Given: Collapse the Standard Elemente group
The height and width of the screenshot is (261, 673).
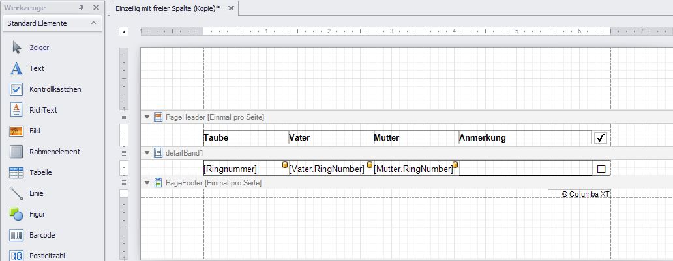Looking at the screenshot, I should click(93, 23).
